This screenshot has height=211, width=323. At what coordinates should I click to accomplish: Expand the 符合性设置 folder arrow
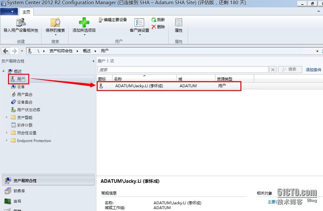(7, 133)
